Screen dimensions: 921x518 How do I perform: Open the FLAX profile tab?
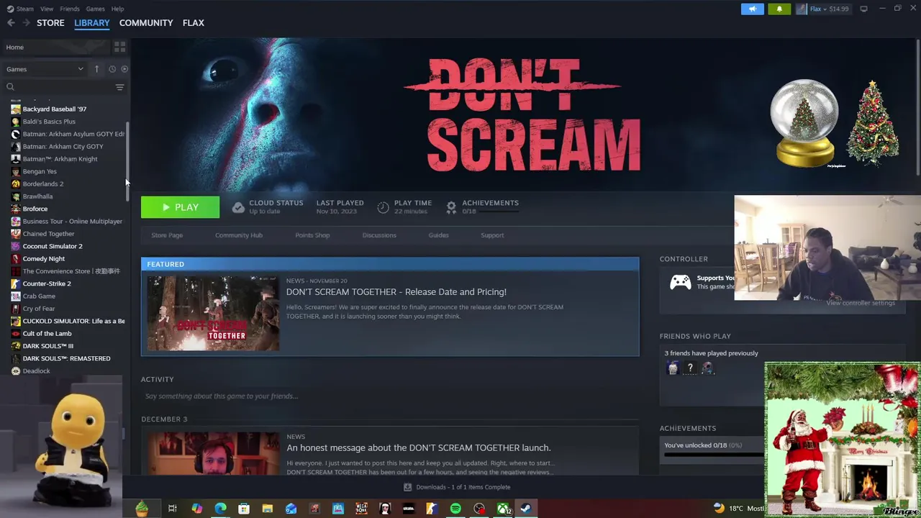[x=193, y=23]
